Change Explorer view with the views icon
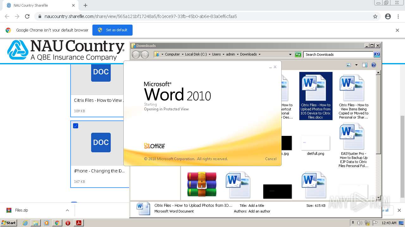Image resolution: width=405 pixels, height=227 pixels. [x=349, y=65]
